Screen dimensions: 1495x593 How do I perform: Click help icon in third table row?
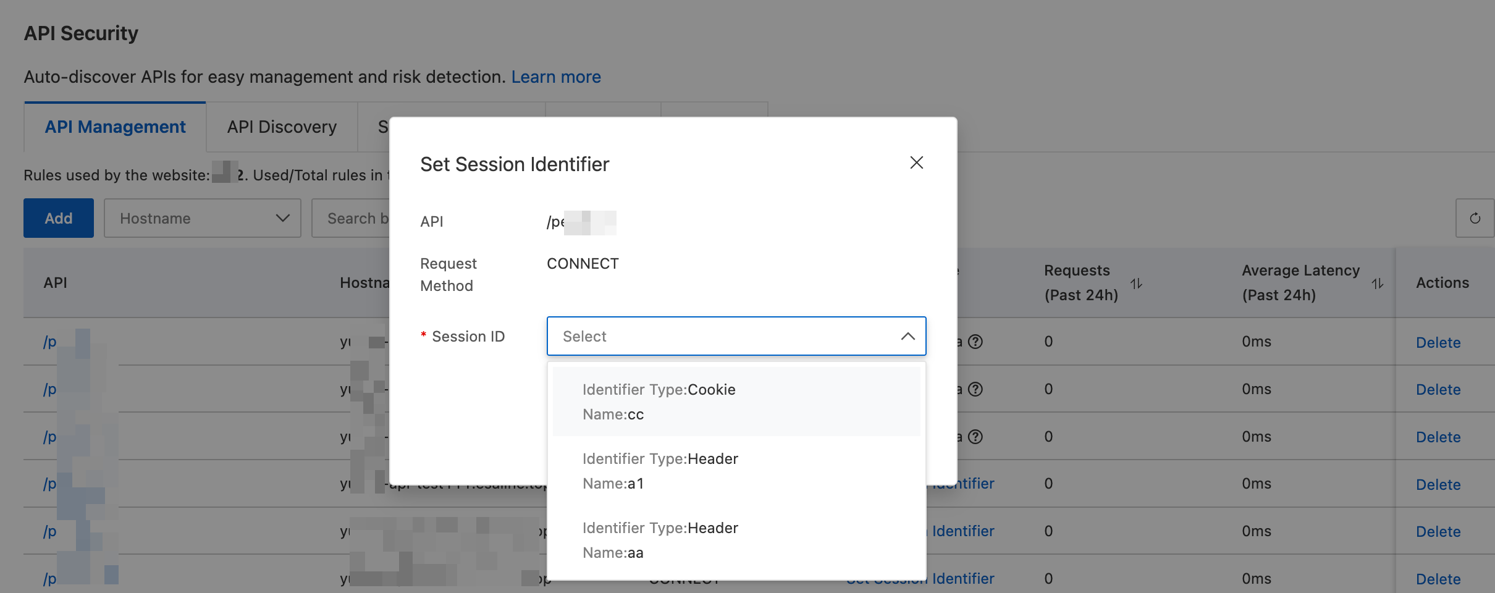coord(975,437)
